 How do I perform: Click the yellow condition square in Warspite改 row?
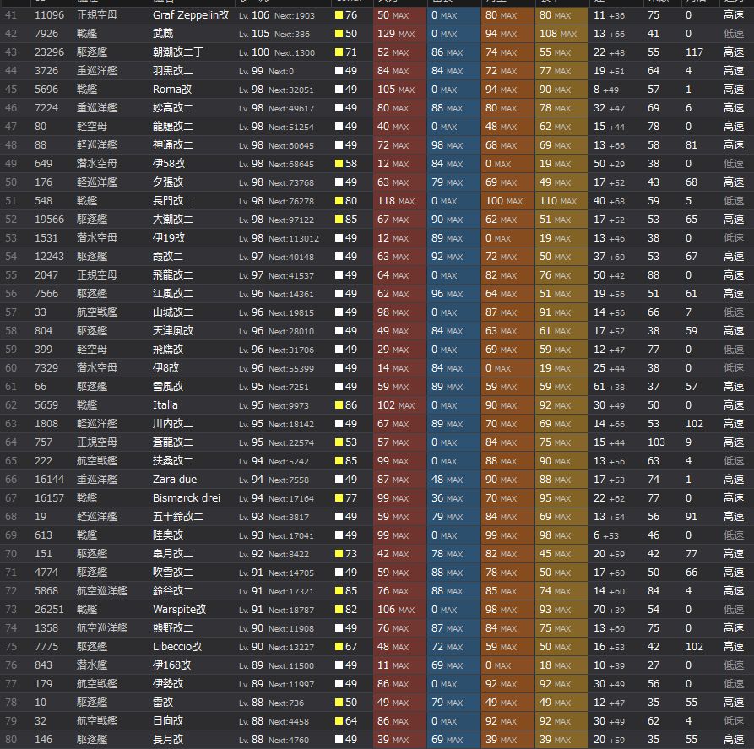pyautogui.click(x=339, y=610)
